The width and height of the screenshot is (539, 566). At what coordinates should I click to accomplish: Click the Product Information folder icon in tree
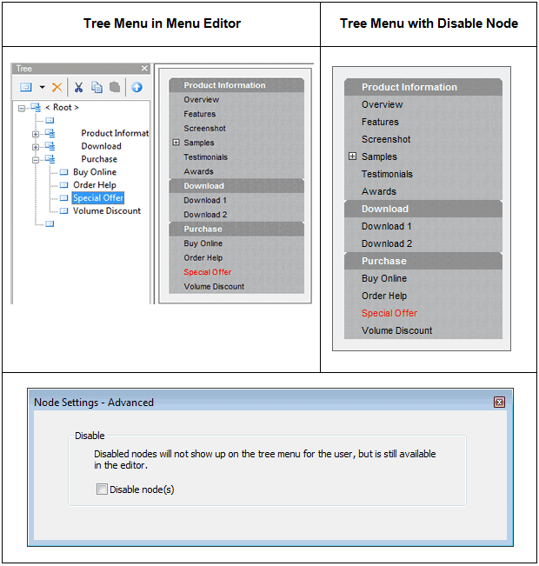(x=50, y=133)
